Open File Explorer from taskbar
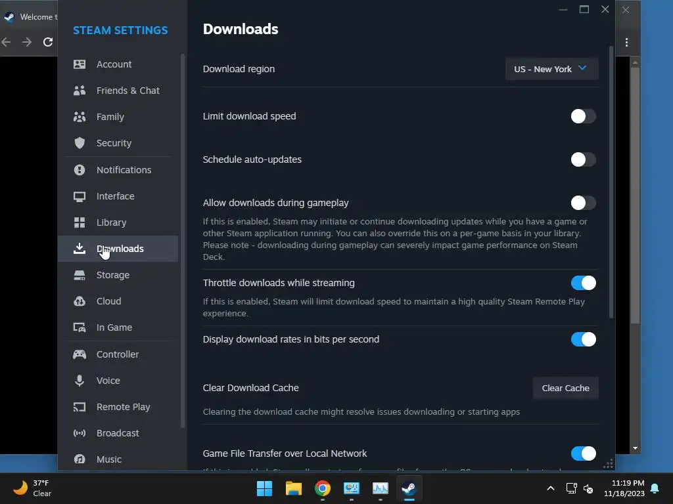Image resolution: width=673 pixels, height=504 pixels. coord(294,488)
